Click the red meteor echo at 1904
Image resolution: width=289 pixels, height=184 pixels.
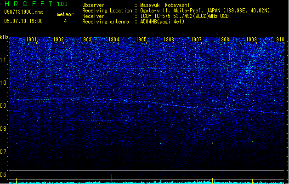coord(112,143)
